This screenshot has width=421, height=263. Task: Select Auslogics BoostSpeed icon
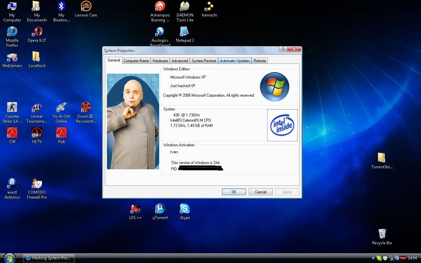pos(160,37)
